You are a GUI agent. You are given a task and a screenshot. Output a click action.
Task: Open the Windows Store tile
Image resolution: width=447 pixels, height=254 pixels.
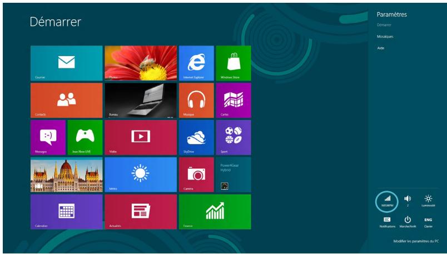tap(234, 63)
